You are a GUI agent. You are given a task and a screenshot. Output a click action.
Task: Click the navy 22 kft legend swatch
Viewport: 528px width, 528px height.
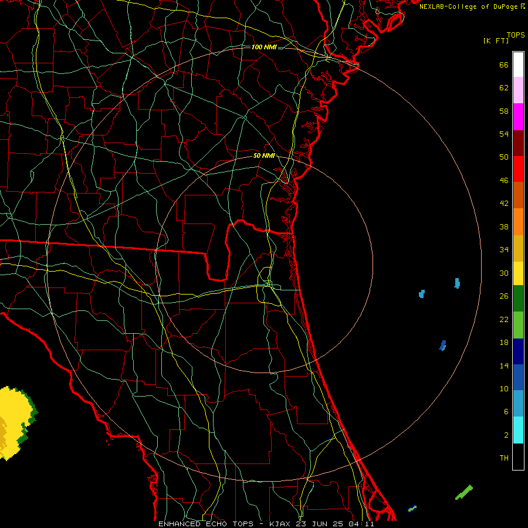(x=518, y=351)
